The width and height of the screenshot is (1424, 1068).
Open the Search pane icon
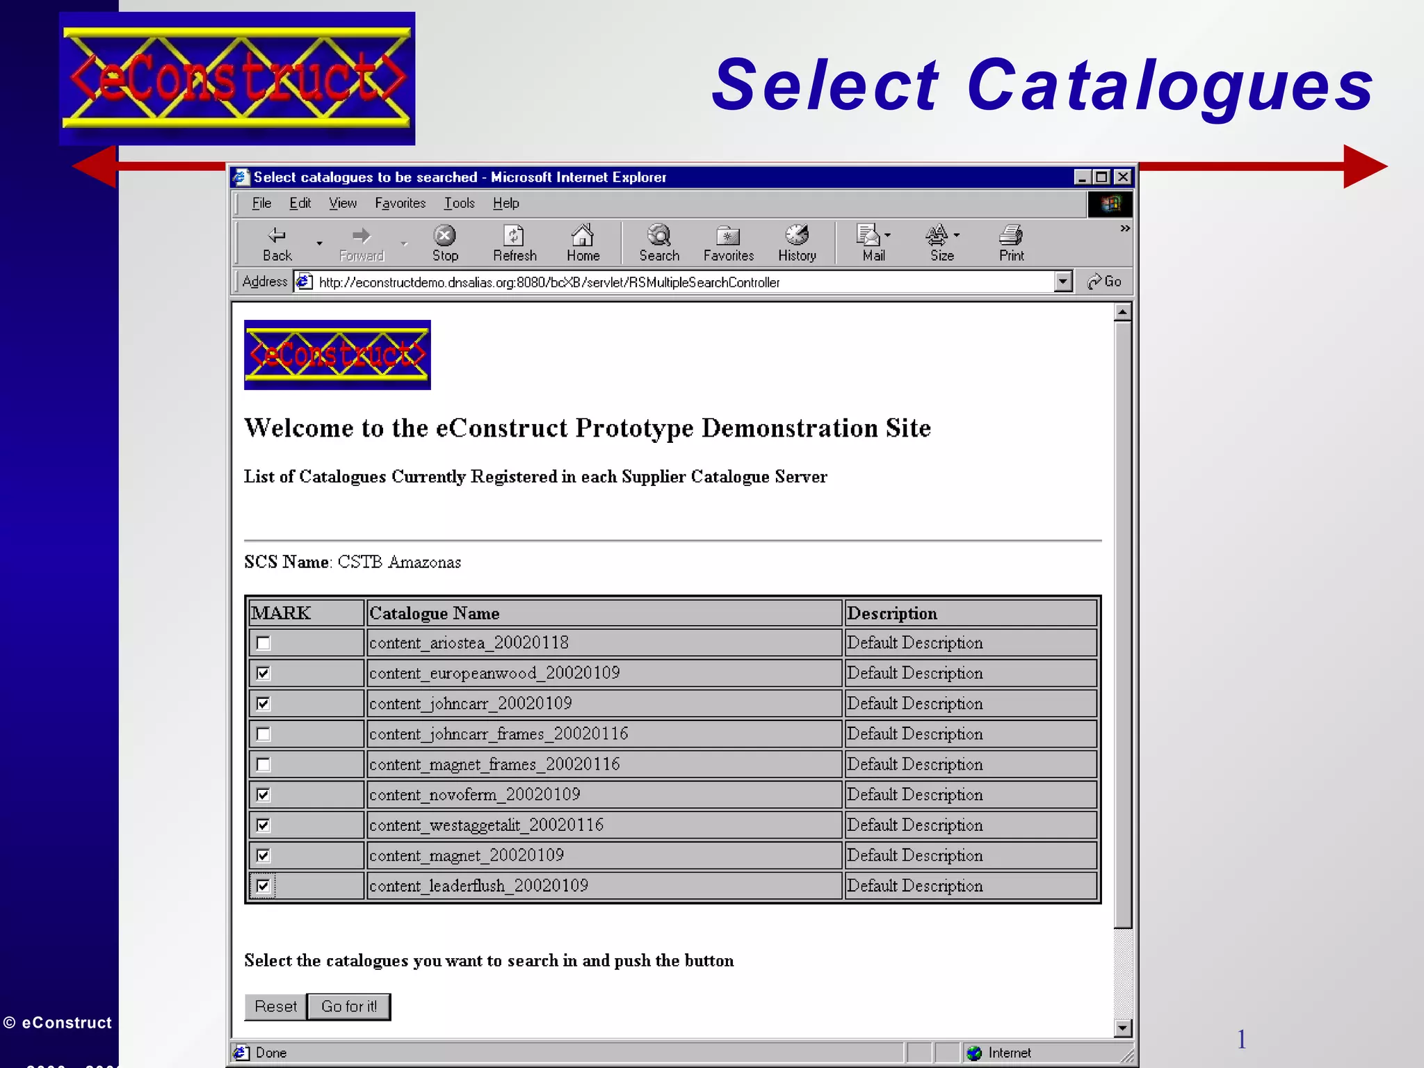659,243
